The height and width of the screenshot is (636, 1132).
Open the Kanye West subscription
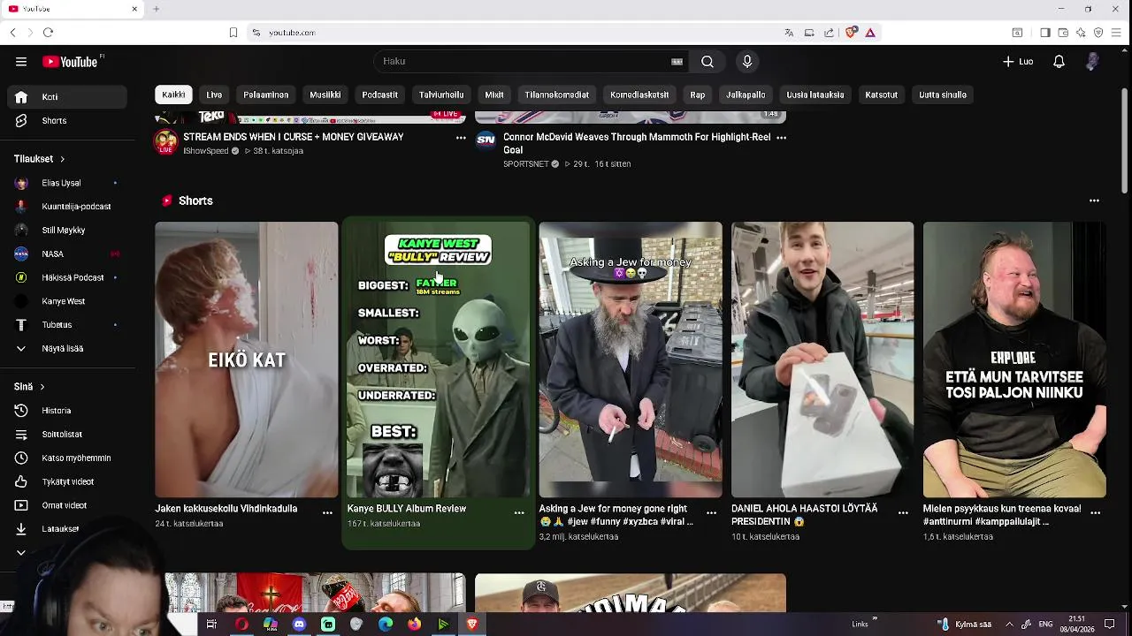click(x=67, y=301)
